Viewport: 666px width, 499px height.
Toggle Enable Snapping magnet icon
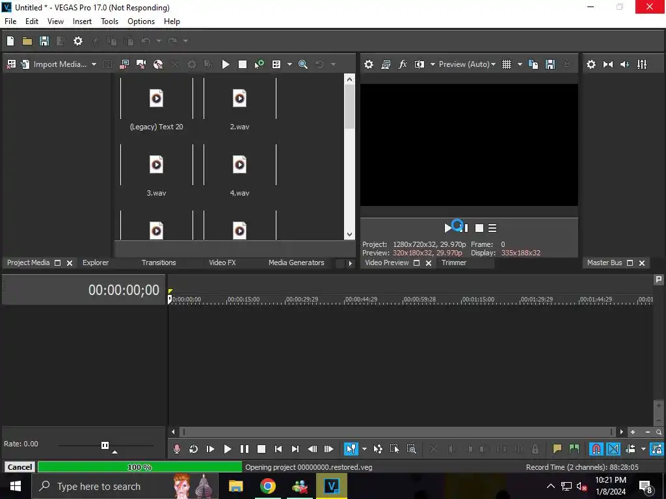(596, 449)
